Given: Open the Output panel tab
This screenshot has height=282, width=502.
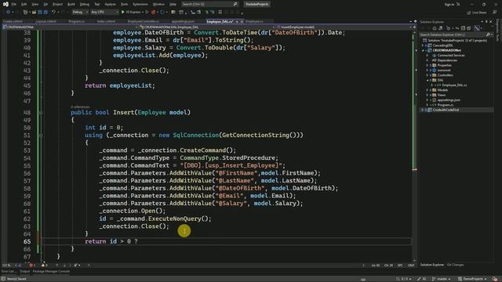Looking at the screenshot, I should tap(24, 272).
